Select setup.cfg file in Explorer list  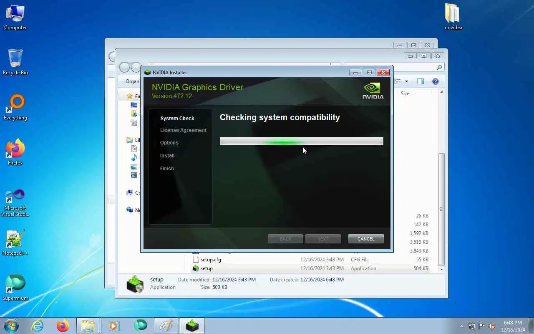pyautogui.click(x=211, y=260)
